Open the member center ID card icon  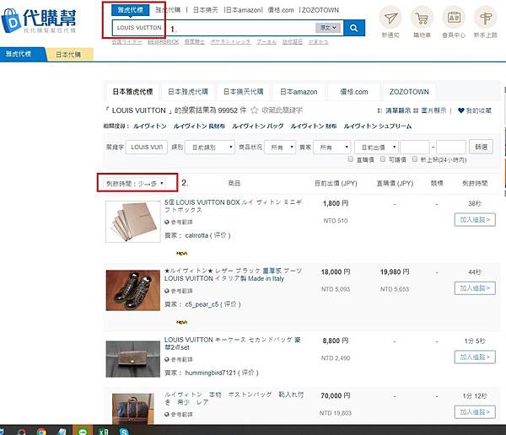[454, 18]
